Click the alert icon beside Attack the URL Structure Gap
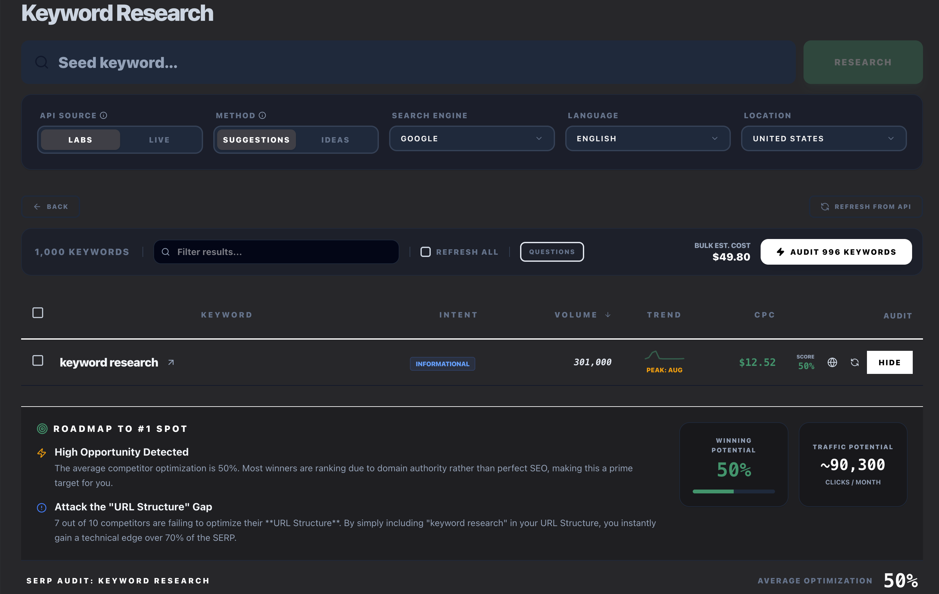Screen dimensions: 939x594 [x=42, y=507]
